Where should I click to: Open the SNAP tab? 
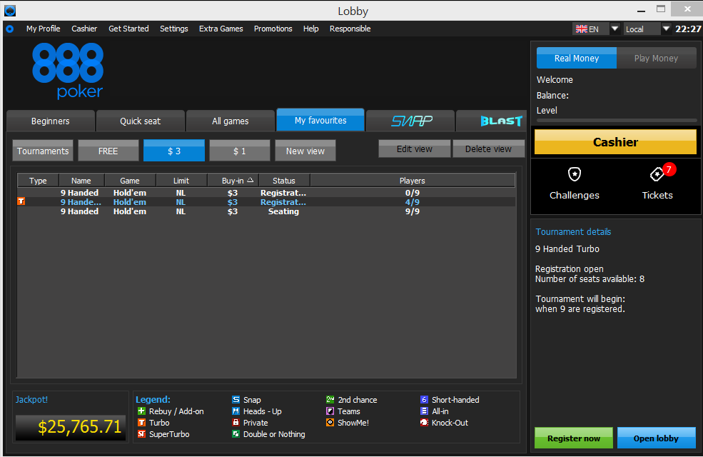tap(411, 121)
